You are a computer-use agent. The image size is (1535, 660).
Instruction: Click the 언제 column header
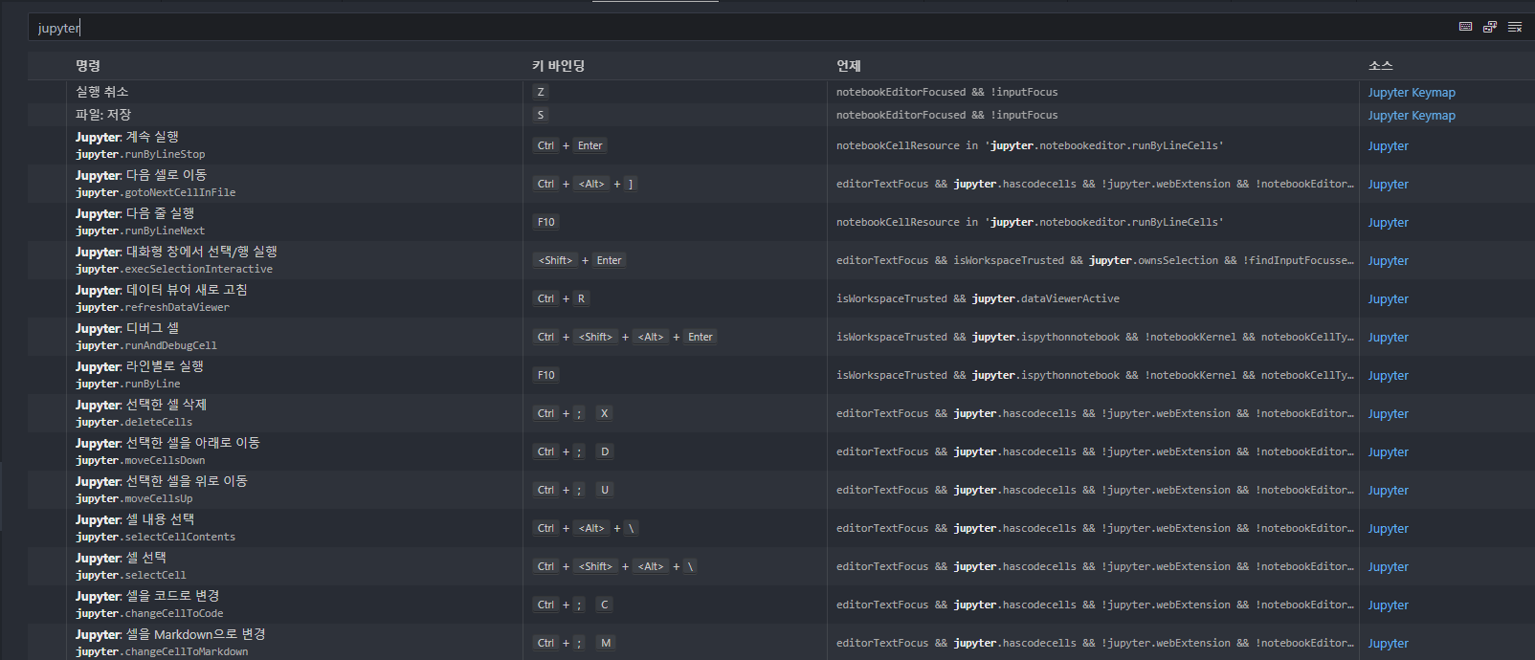coord(849,66)
